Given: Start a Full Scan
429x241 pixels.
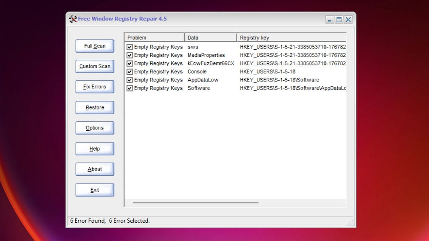Looking at the screenshot, I should coord(95,46).
